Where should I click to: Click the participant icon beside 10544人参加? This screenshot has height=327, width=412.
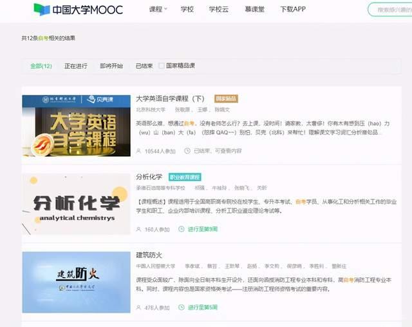tap(138, 151)
